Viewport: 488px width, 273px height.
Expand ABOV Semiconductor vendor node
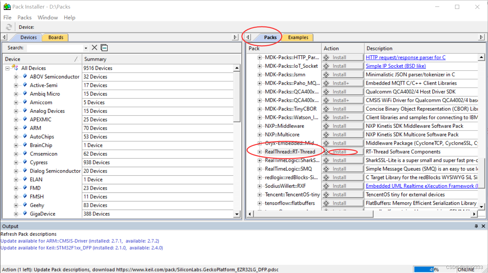16,77
